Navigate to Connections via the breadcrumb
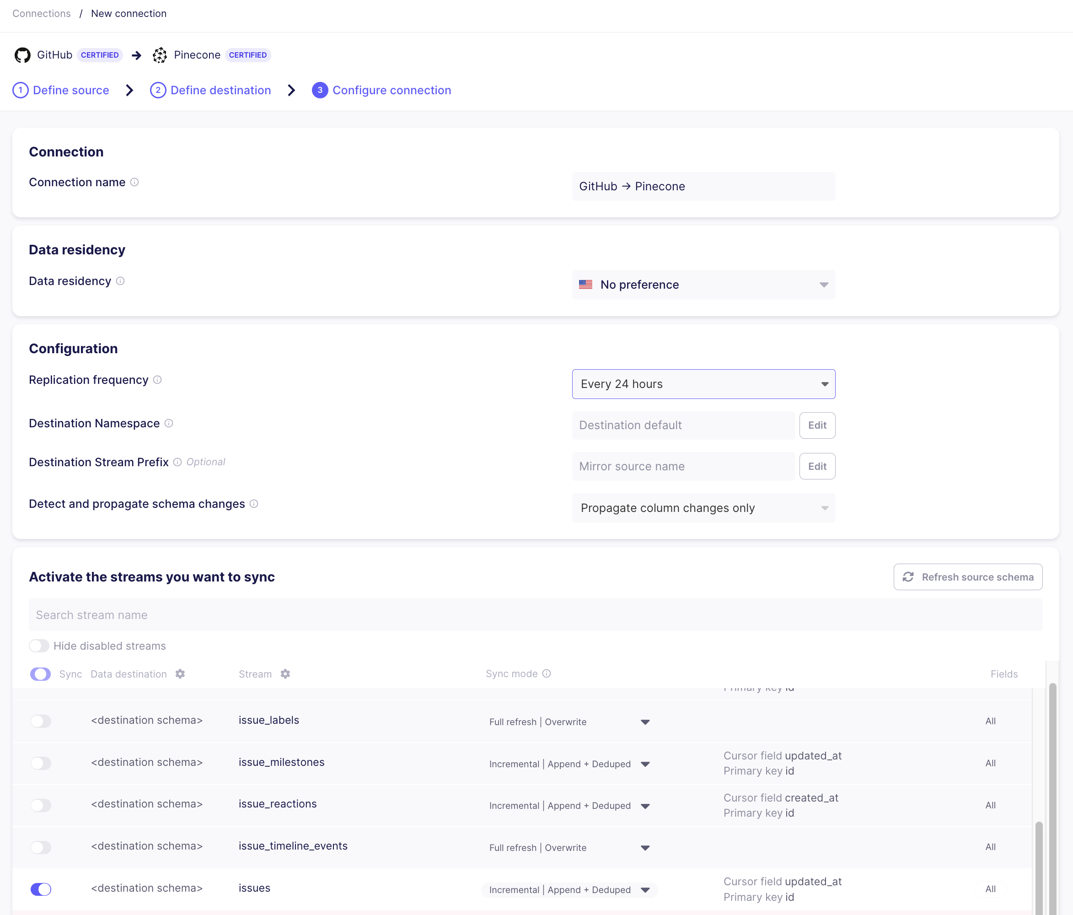Screen dimensions: 1073x915 pos(41,13)
